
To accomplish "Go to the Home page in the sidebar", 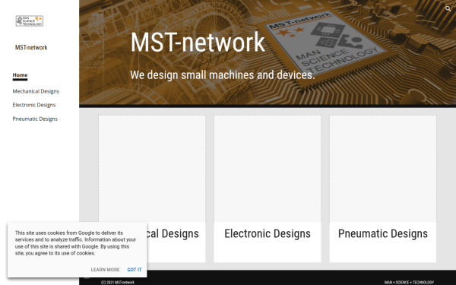I will point(20,75).
